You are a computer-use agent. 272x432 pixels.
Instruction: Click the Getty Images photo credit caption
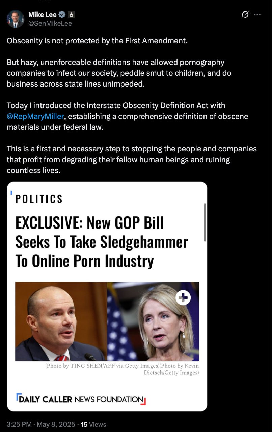pos(122,369)
